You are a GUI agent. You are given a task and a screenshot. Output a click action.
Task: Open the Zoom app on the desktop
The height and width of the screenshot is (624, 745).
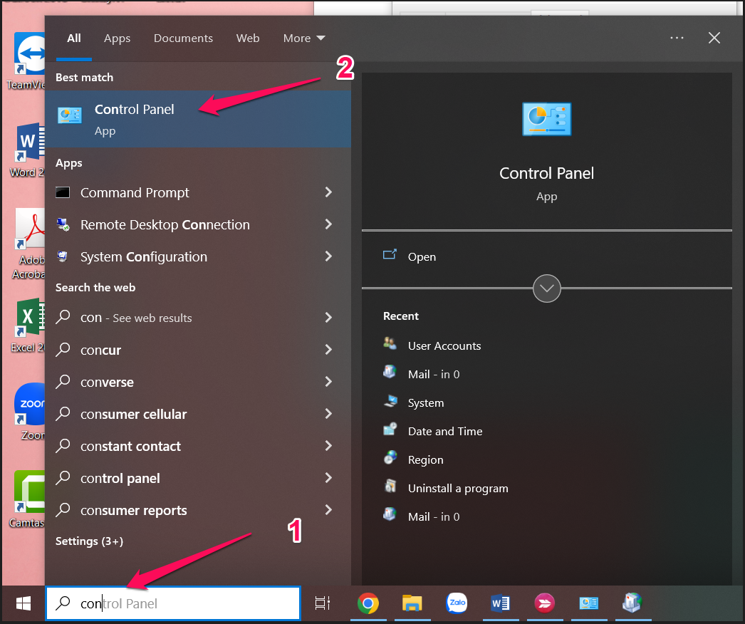coord(28,403)
